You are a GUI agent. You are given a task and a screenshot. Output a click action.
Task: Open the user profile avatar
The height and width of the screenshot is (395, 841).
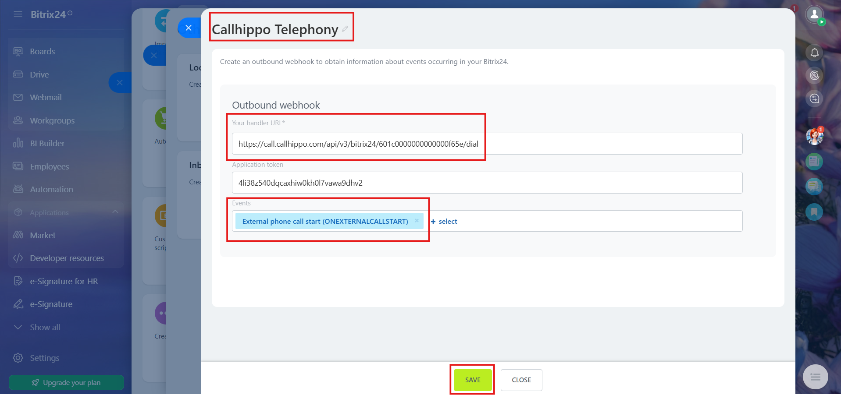814,14
